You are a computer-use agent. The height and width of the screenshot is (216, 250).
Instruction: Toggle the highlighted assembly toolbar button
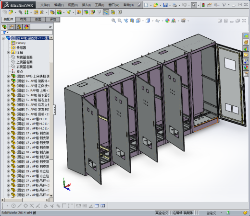tap(106, 12)
